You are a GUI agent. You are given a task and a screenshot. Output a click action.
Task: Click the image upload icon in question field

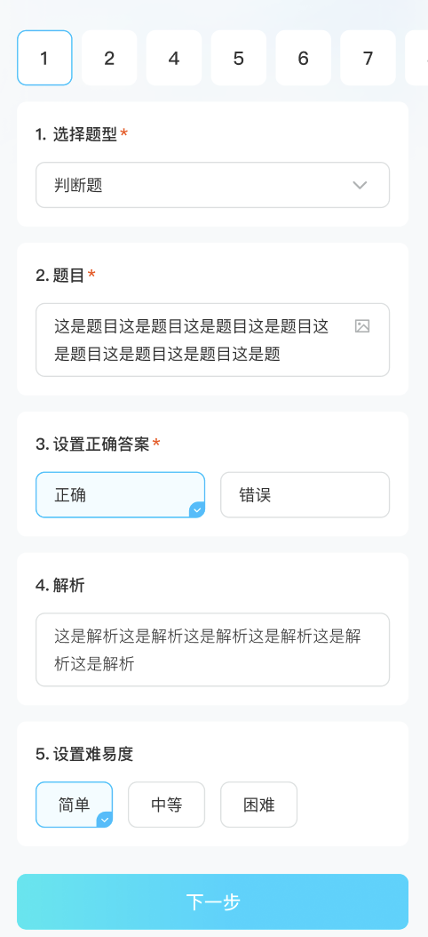(x=362, y=325)
